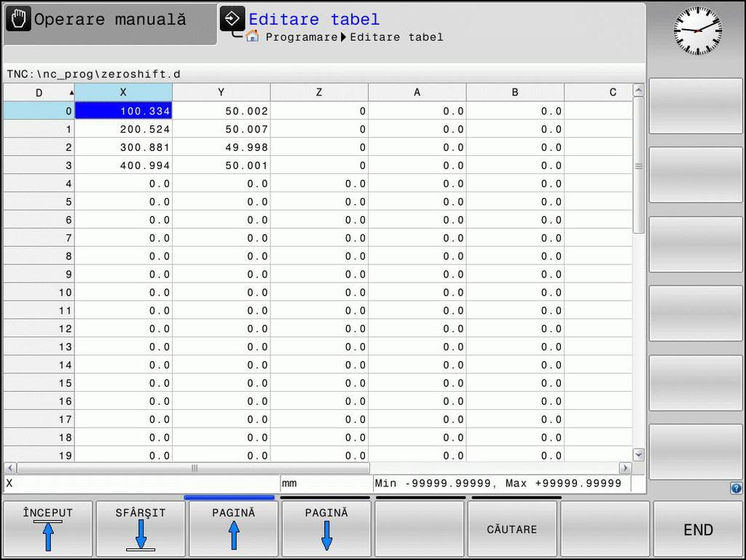Select the first soft key row indicator bar
This screenshot has width=746, height=560.
[229, 497]
